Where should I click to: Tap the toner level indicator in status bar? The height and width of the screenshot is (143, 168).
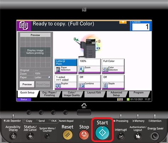click(x=120, y=99)
